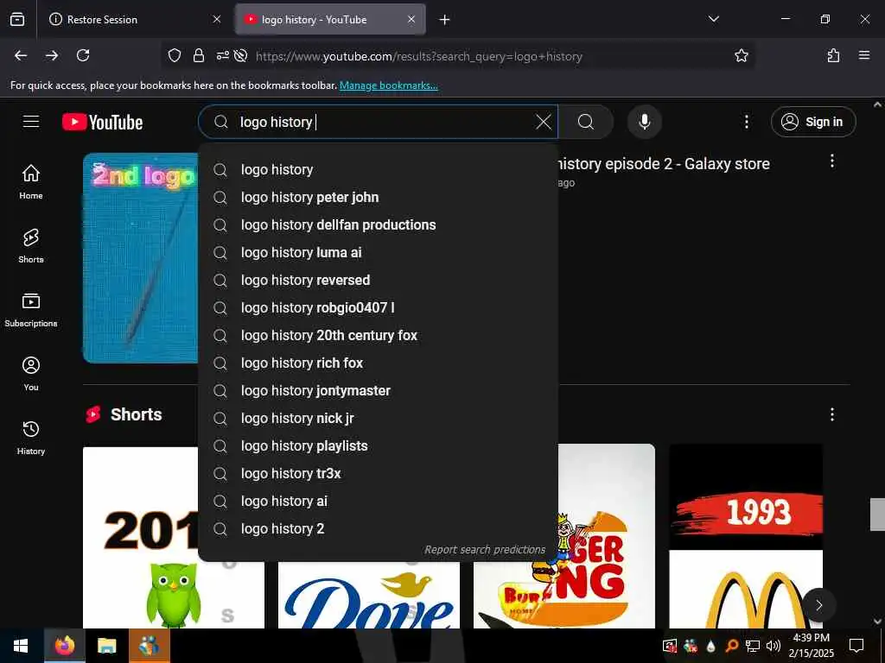885x663 pixels.
Task: Click Firefox in the taskbar
Action: coord(64,646)
